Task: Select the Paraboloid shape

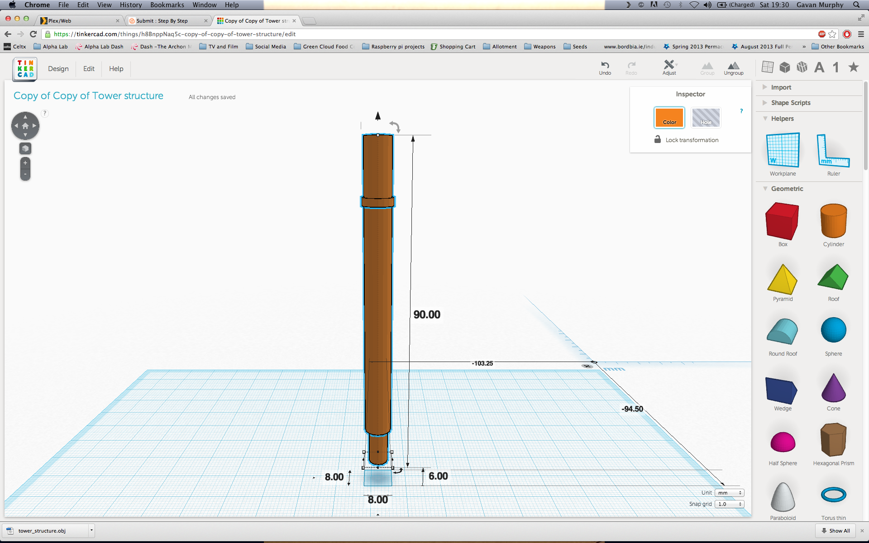Action: point(783,497)
